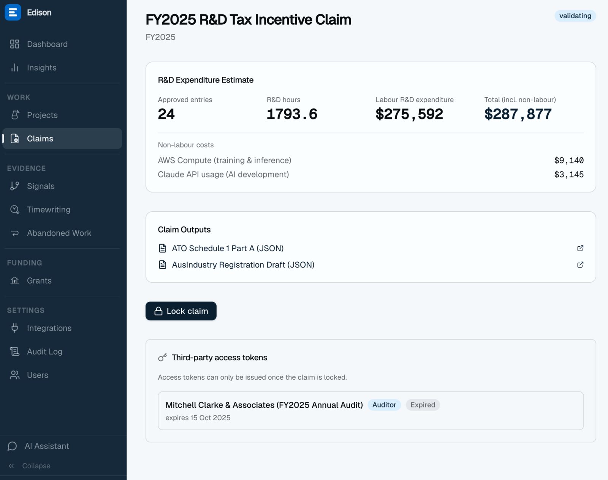Click the Timewriting clock icon
This screenshot has width=608, height=480.
click(x=14, y=210)
